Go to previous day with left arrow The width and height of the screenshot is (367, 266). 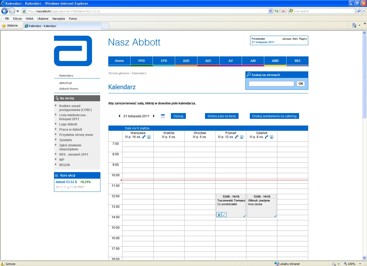tap(119, 116)
